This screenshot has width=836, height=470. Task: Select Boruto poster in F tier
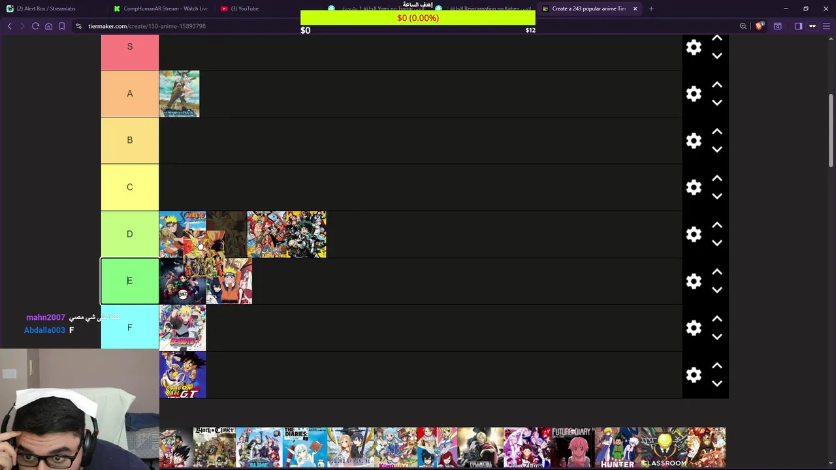pos(183,328)
